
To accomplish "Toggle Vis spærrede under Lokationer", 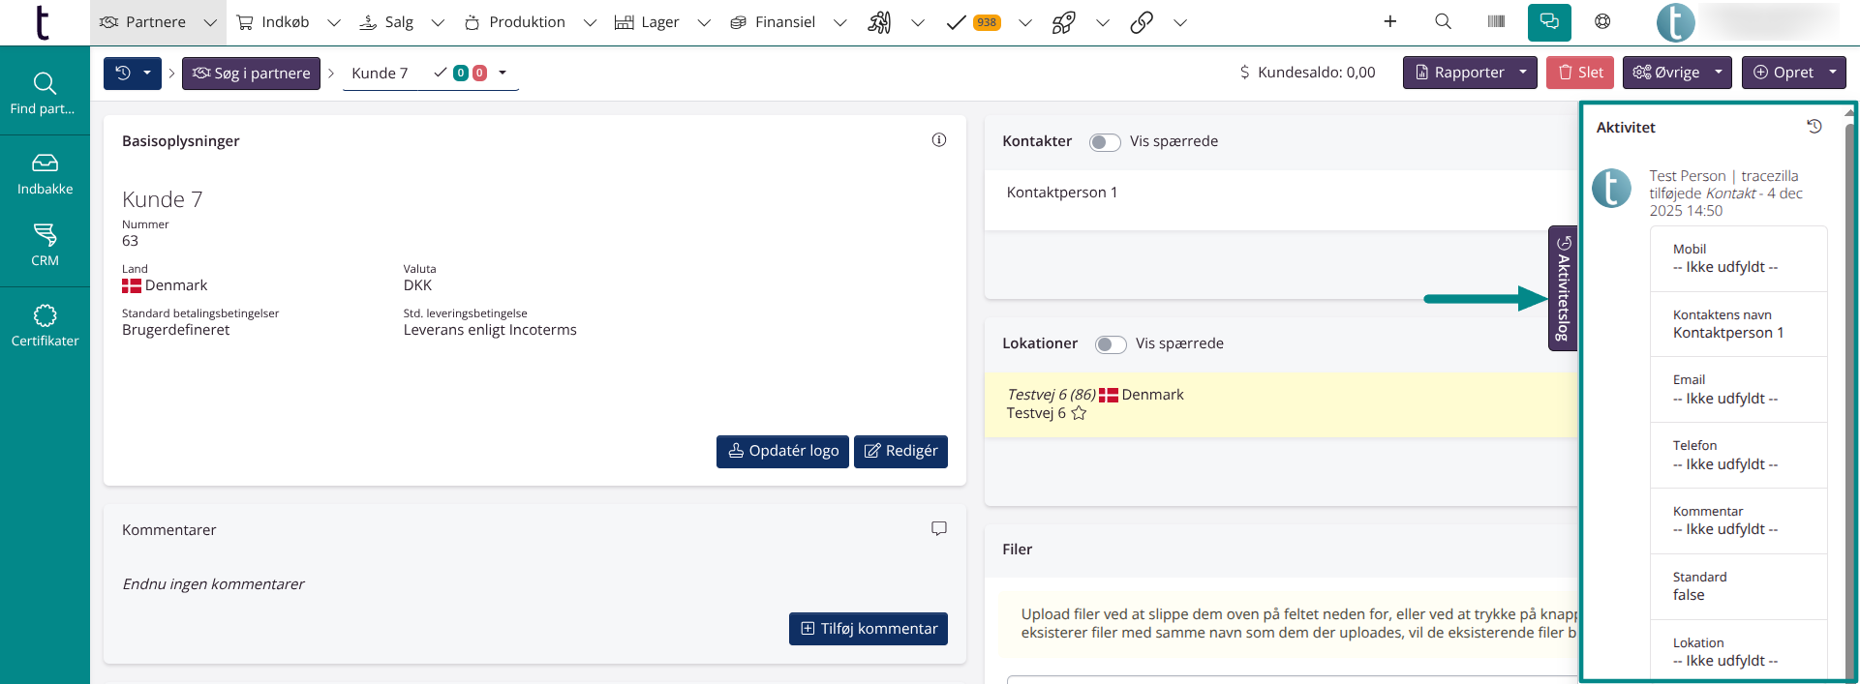I will (x=1111, y=344).
